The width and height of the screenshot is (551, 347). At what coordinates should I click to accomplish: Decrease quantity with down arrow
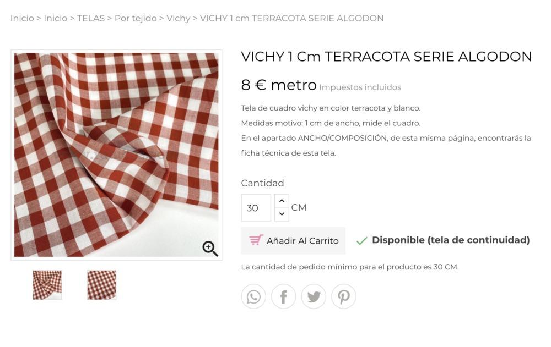tap(282, 214)
